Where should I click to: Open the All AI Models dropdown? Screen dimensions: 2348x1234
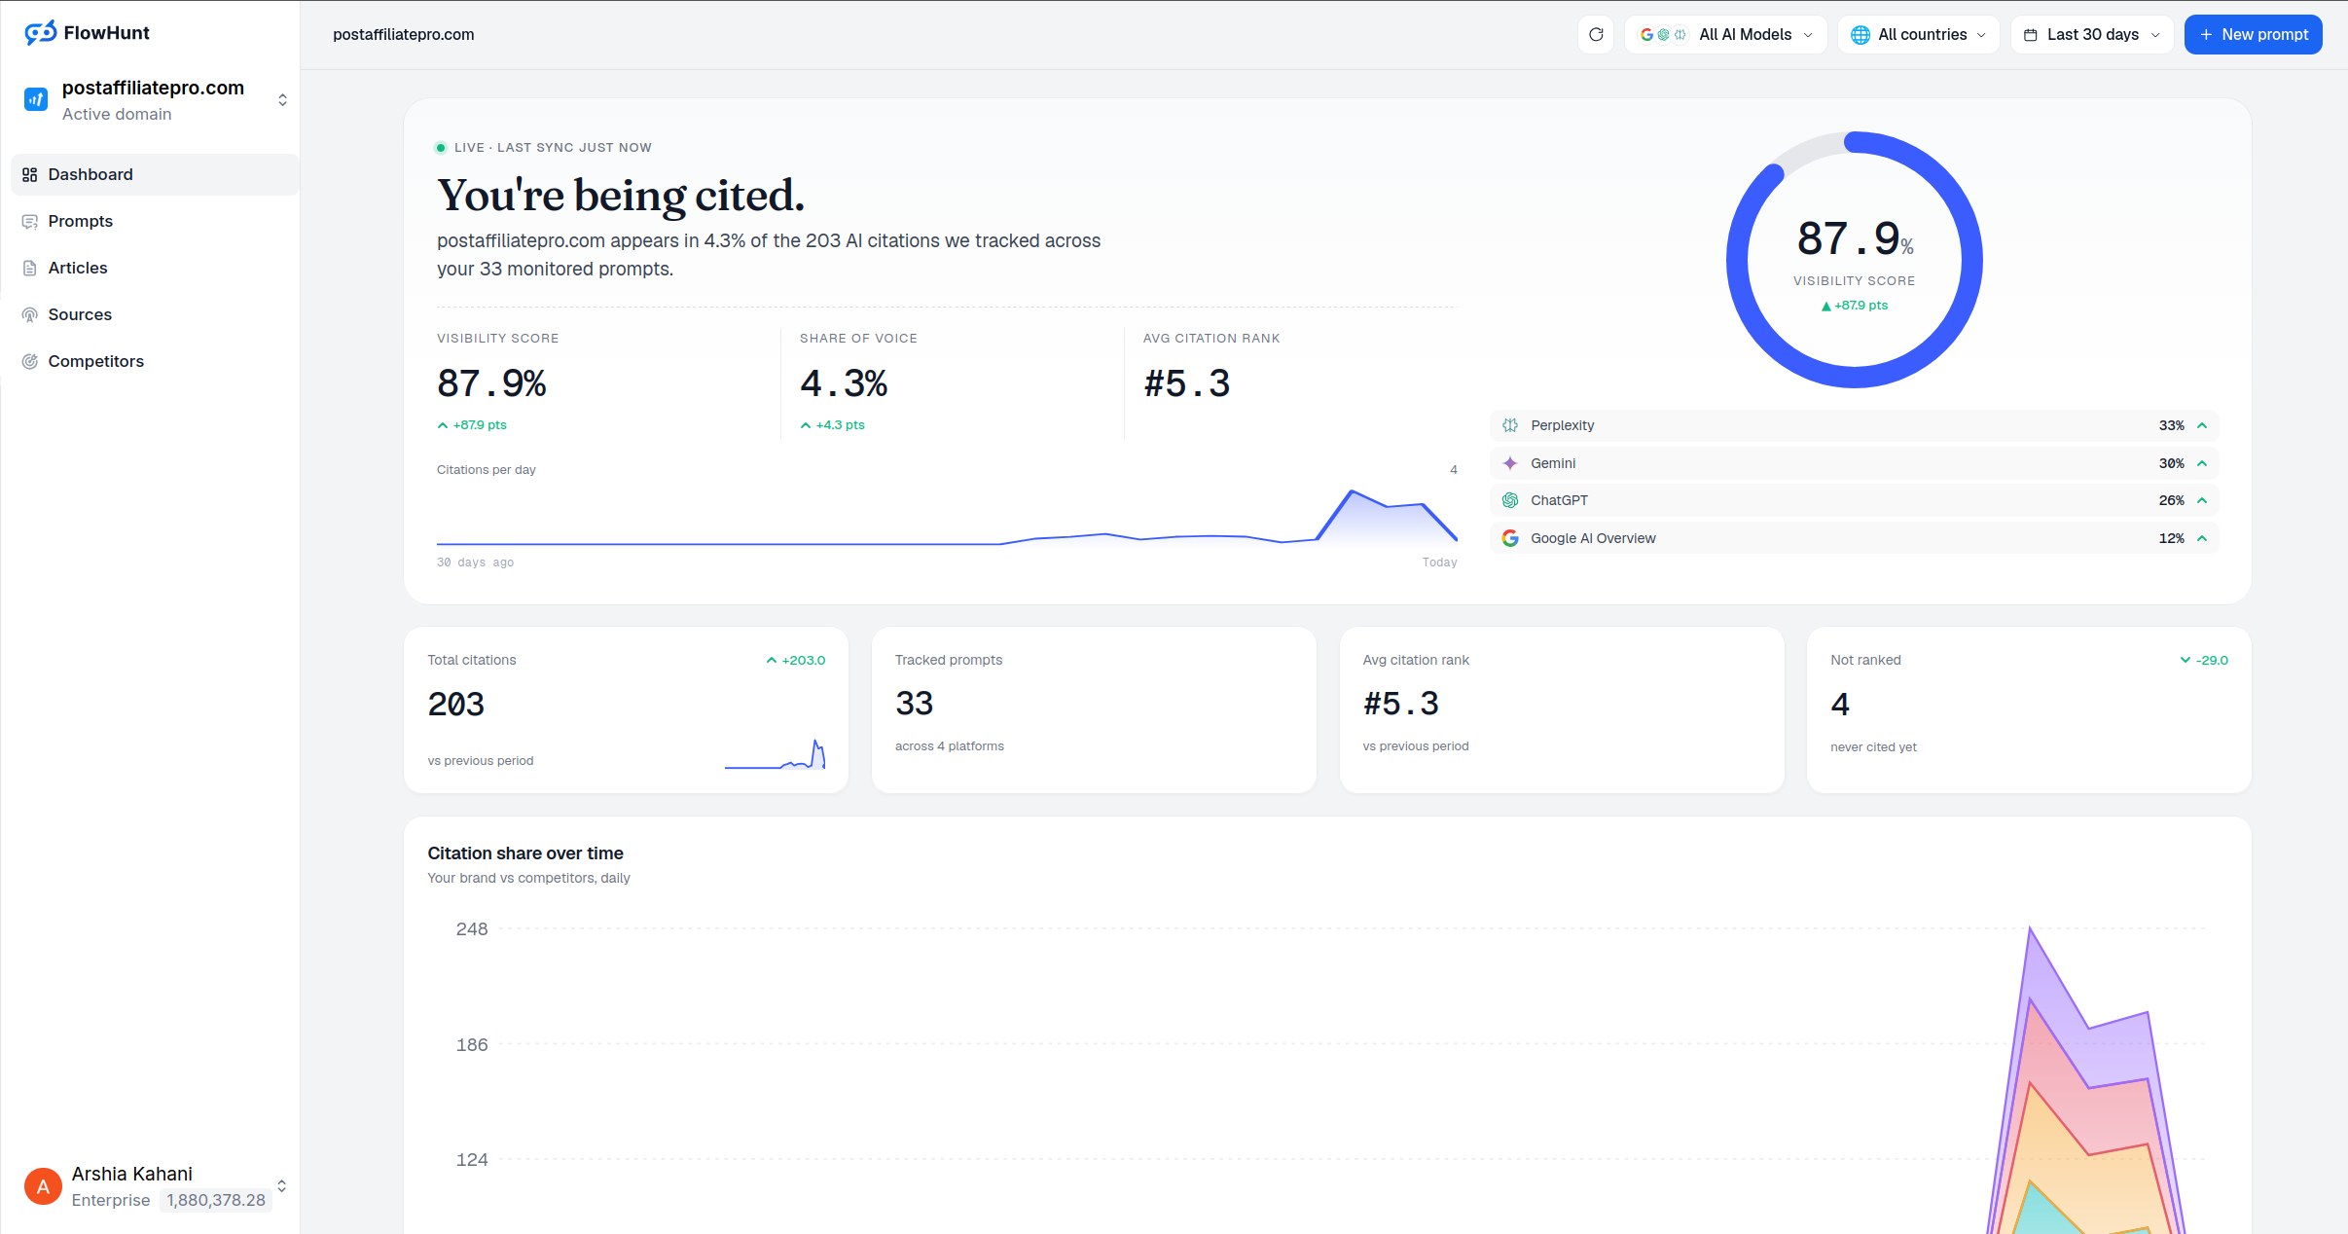coord(1726,34)
